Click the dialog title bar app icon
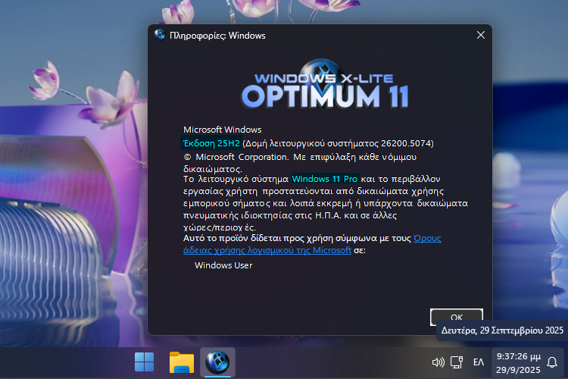Viewport: 568px width, 379px height. (x=160, y=35)
